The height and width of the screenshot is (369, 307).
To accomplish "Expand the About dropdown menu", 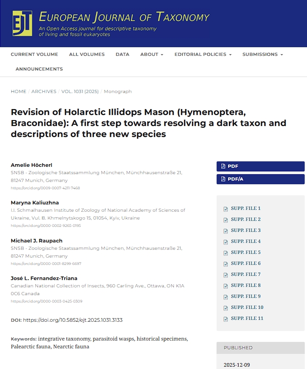I will point(151,55).
